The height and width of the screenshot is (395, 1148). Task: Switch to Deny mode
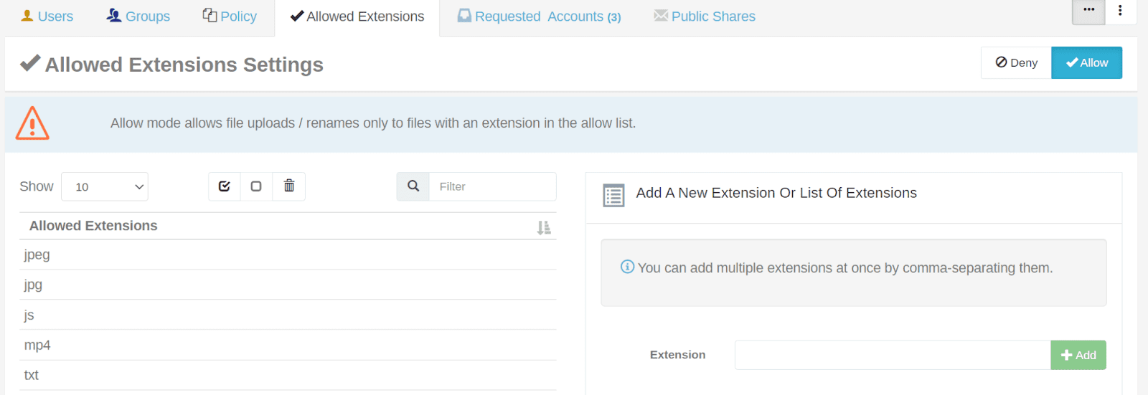[1016, 63]
